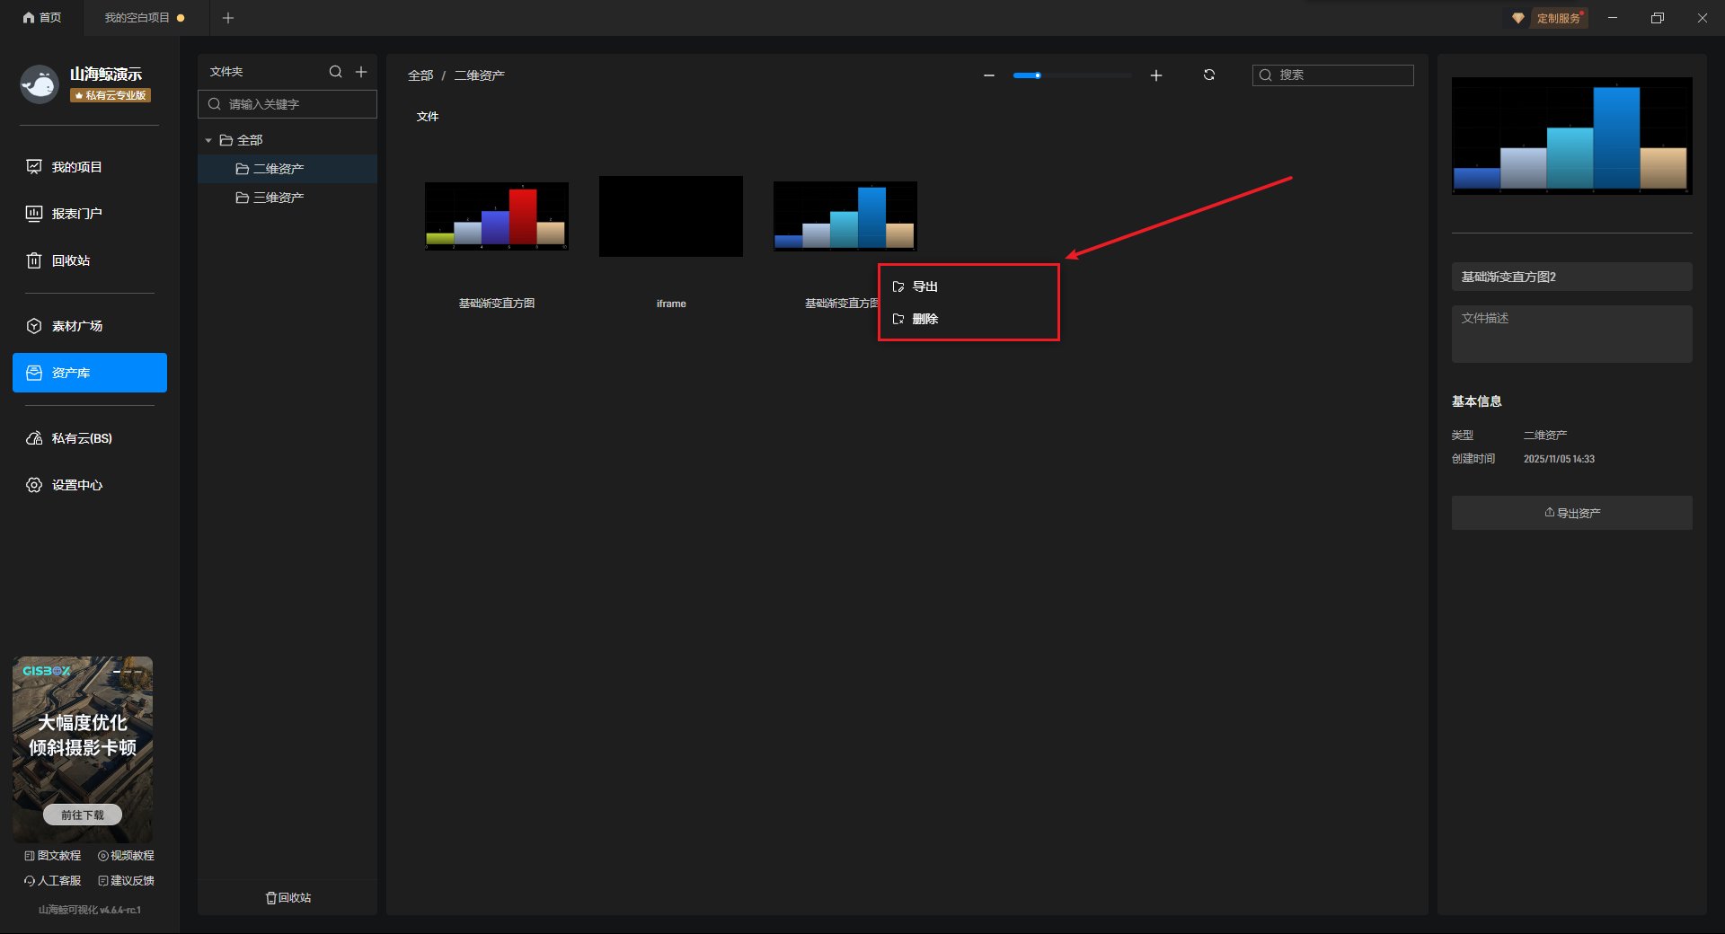Click the refresh icon in asset toolbar

(x=1209, y=75)
